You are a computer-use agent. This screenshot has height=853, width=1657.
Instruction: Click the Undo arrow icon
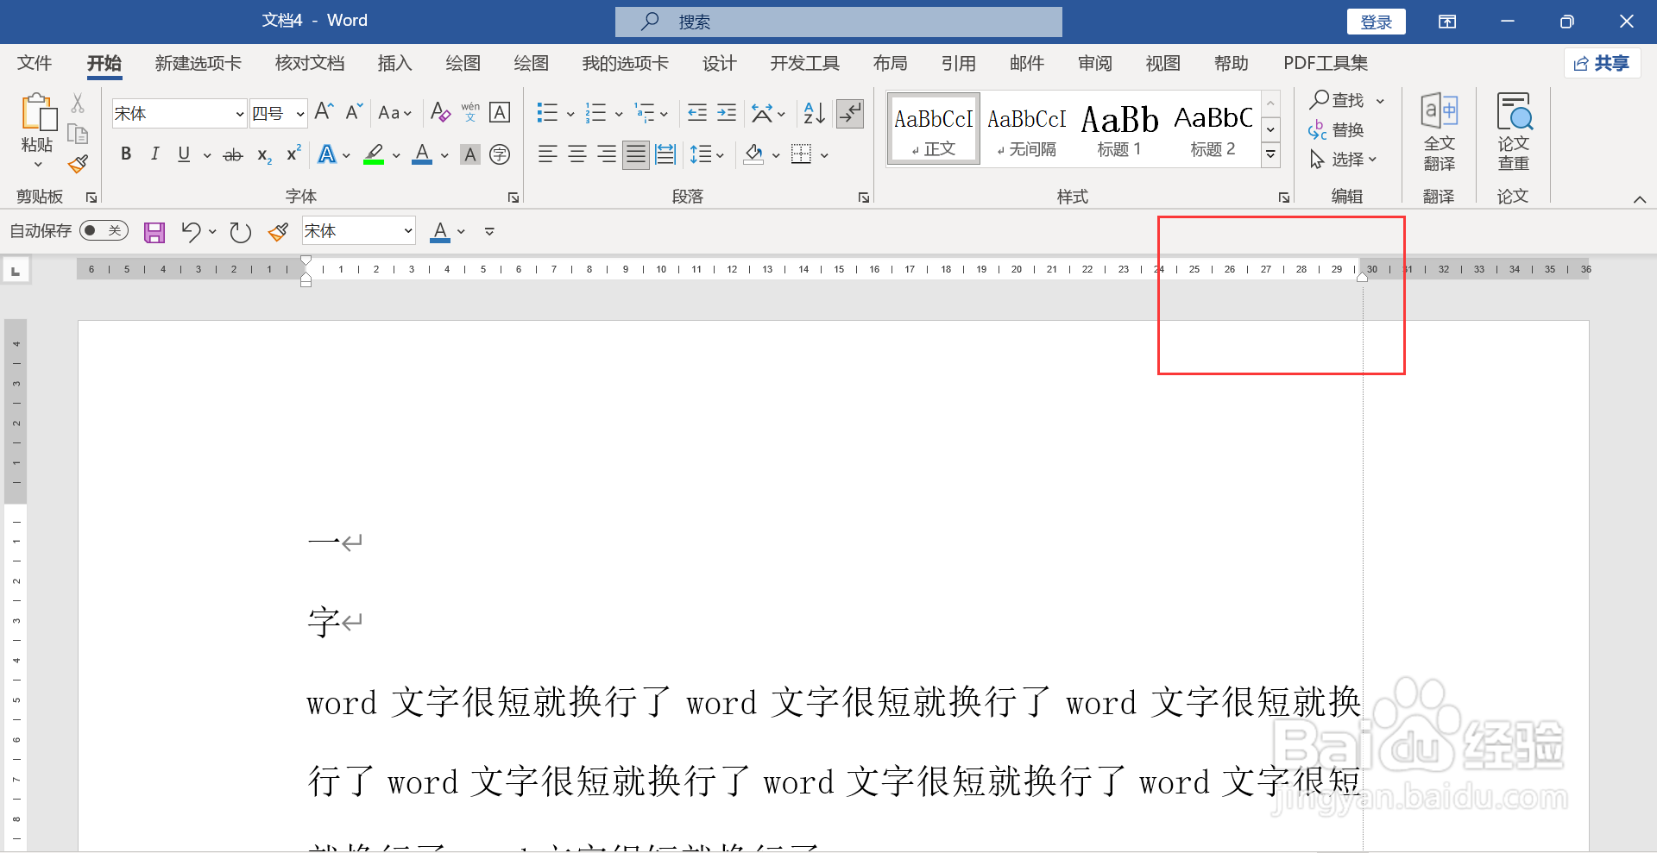191,231
